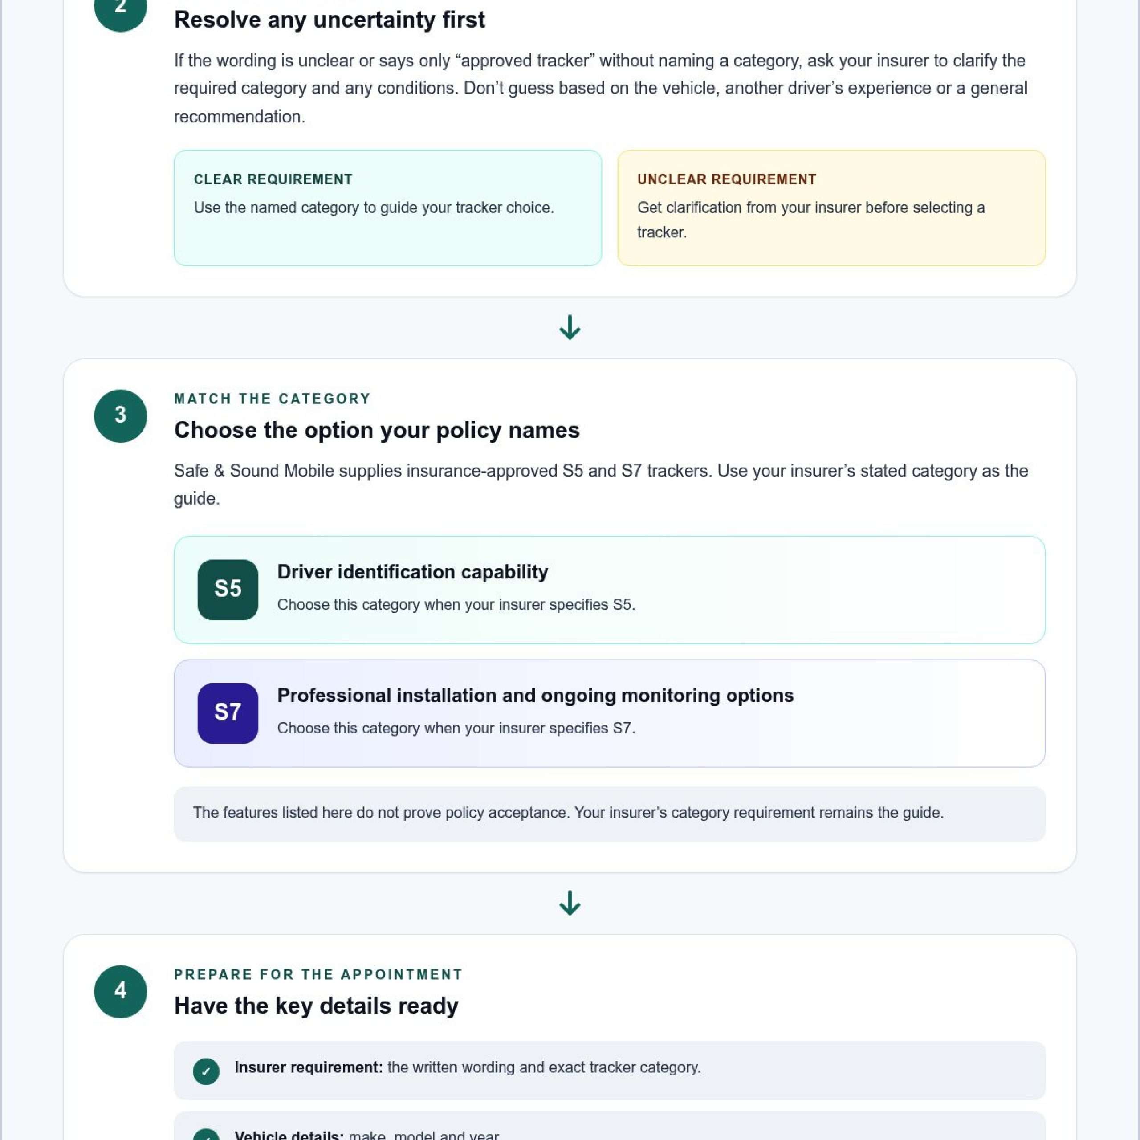Click 'Have the key details ready' heading
1140x1140 pixels.
pos(316,1006)
